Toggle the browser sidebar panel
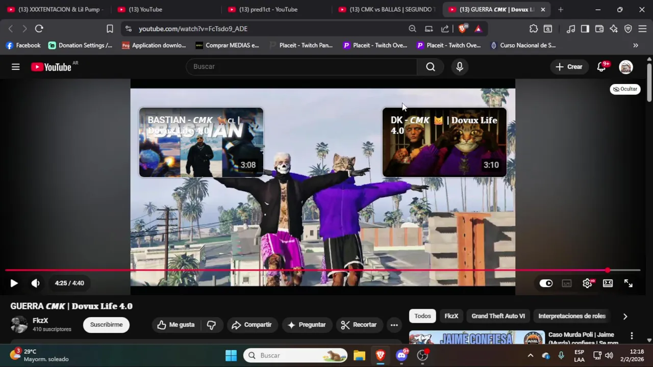The image size is (653, 367). [585, 29]
